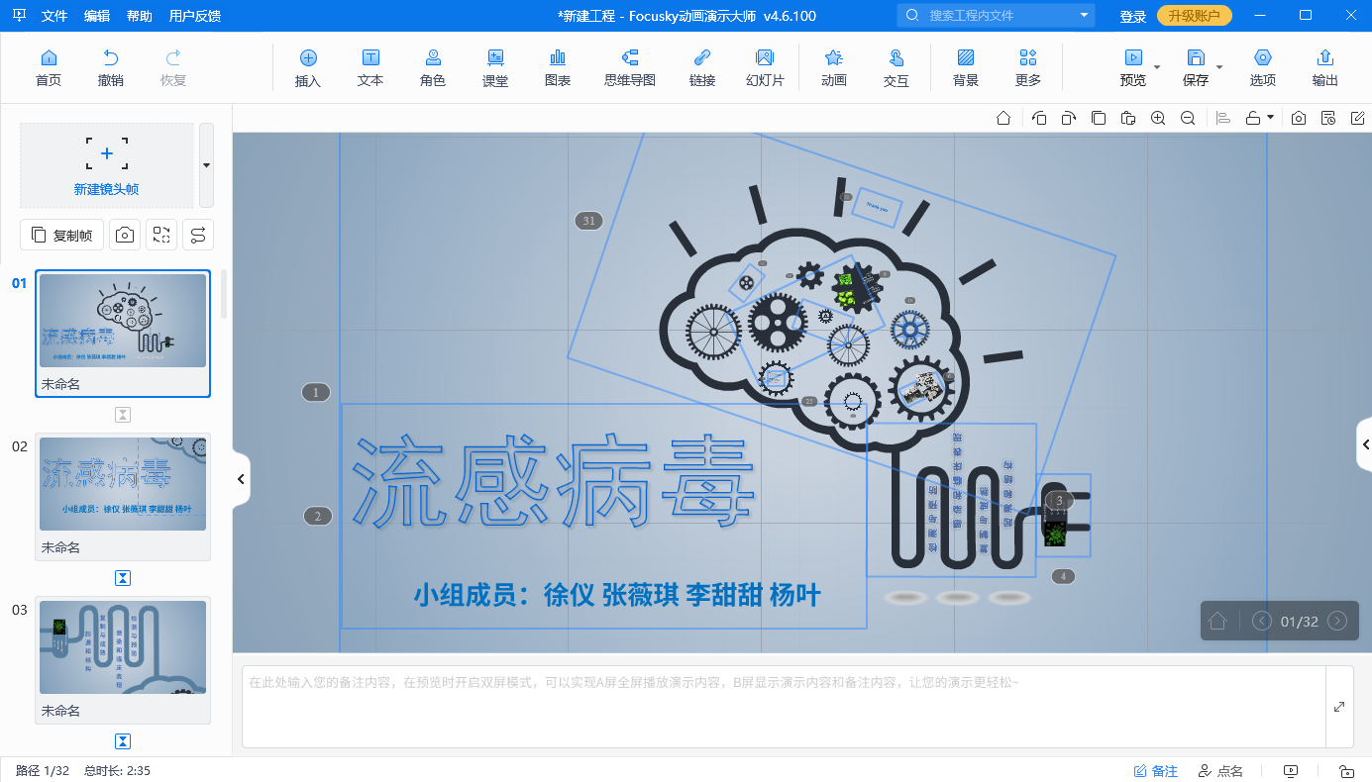Click the 保存 save button
The height and width of the screenshot is (782, 1372).
pos(1196,68)
